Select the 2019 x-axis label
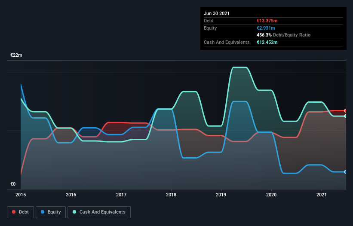Image resolution: width=353 pixels, height=226 pixels. click(221, 195)
